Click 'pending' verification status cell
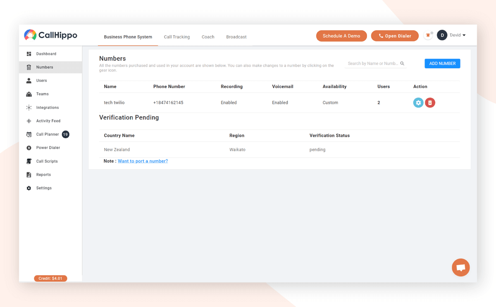The image size is (496, 307). point(317,150)
